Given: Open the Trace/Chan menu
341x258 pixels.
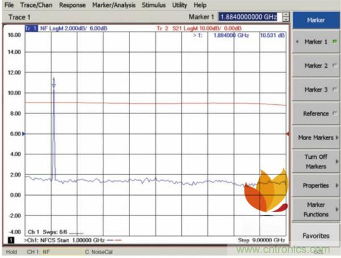Looking at the screenshot, I should [x=37, y=5].
